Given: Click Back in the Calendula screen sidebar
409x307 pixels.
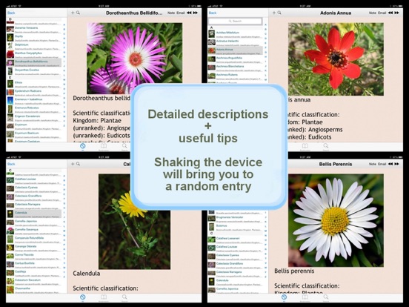Looking at the screenshot, I should tap(11, 164).
